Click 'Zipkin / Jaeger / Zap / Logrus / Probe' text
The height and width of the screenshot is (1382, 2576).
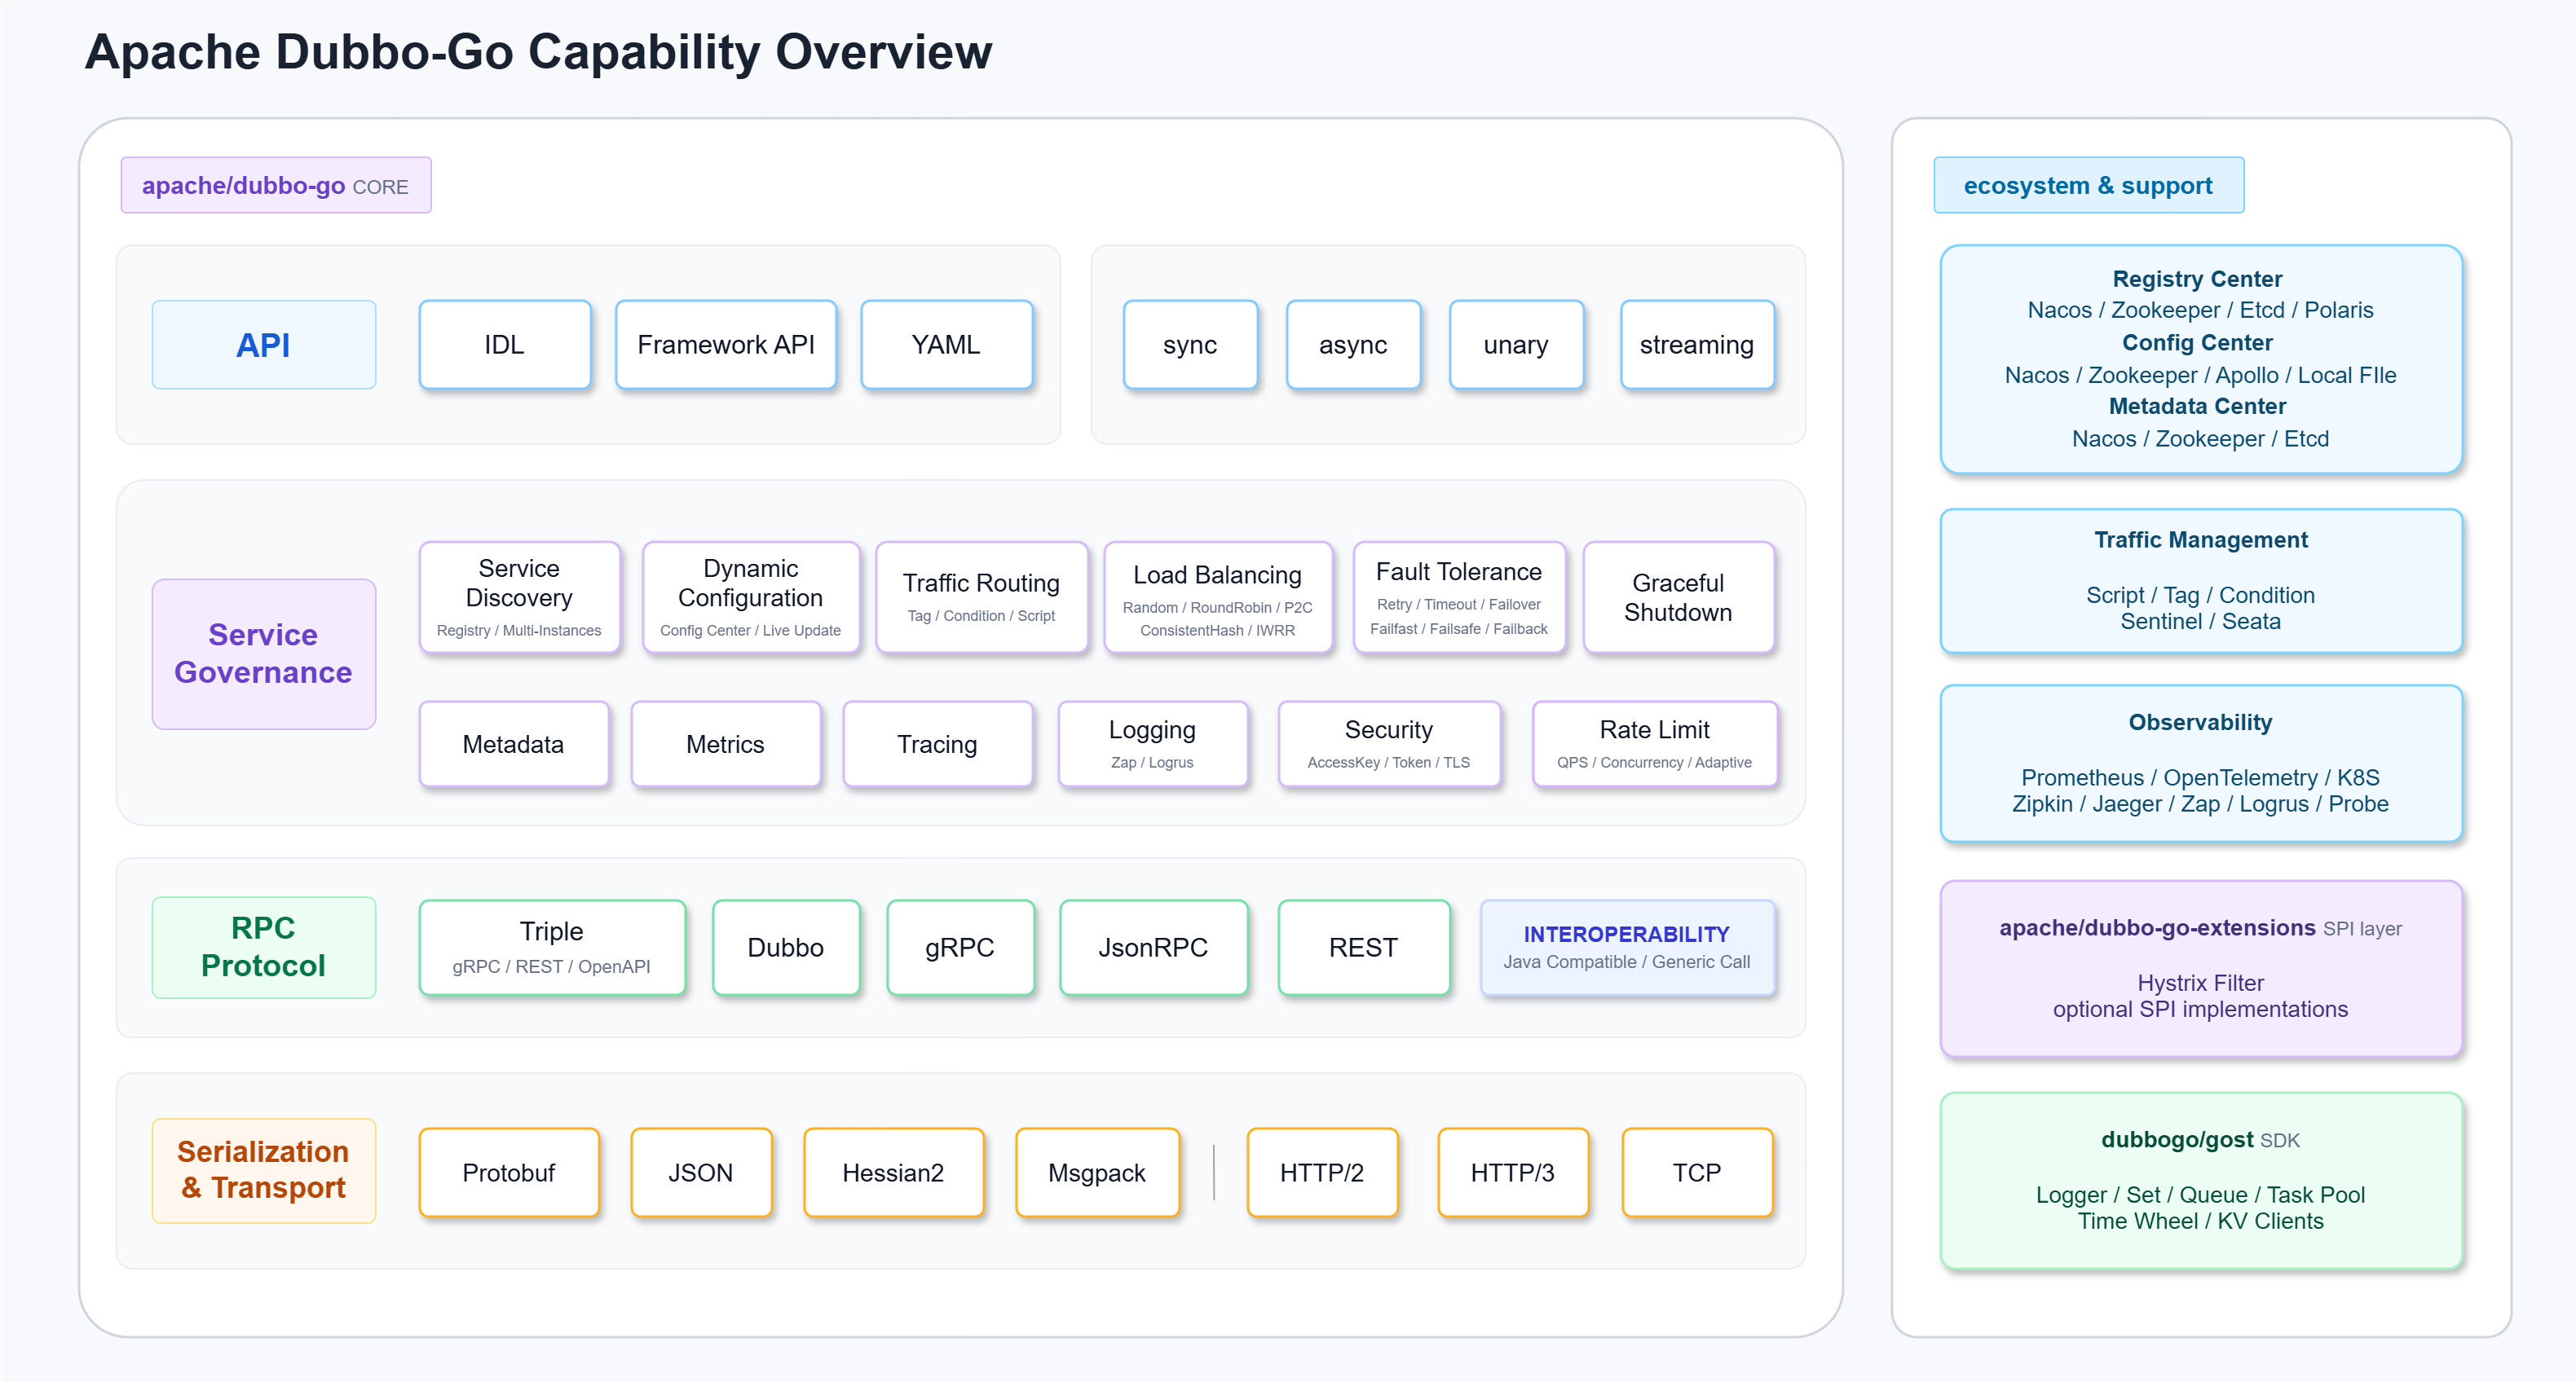coord(2200,804)
